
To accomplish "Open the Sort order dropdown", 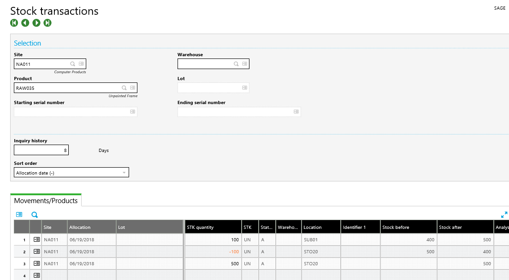I will pos(124,173).
